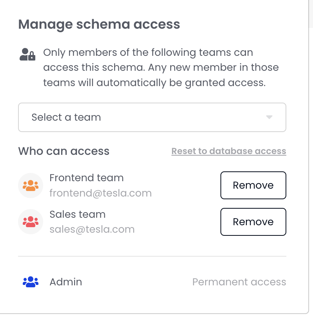Viewport: 313px width, 327px height.
Task: Click the sales@tesla.com email text
Action: pyautogui.click(x=92, y=230)
